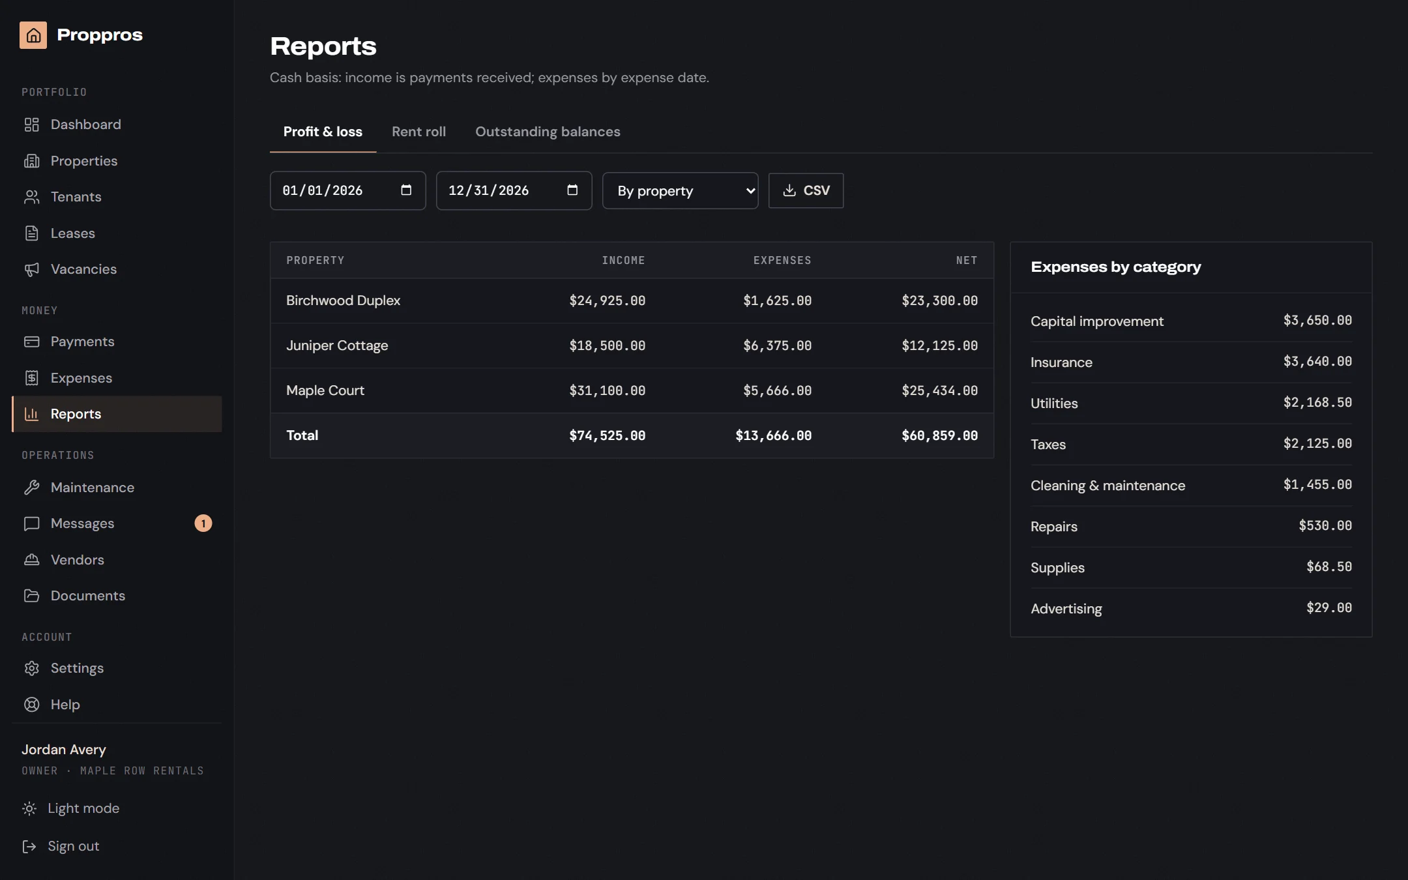Export the report using CSV button
Image resolution: width=1408 pixels, height=880 pixels.
click(x=806, y=190)
